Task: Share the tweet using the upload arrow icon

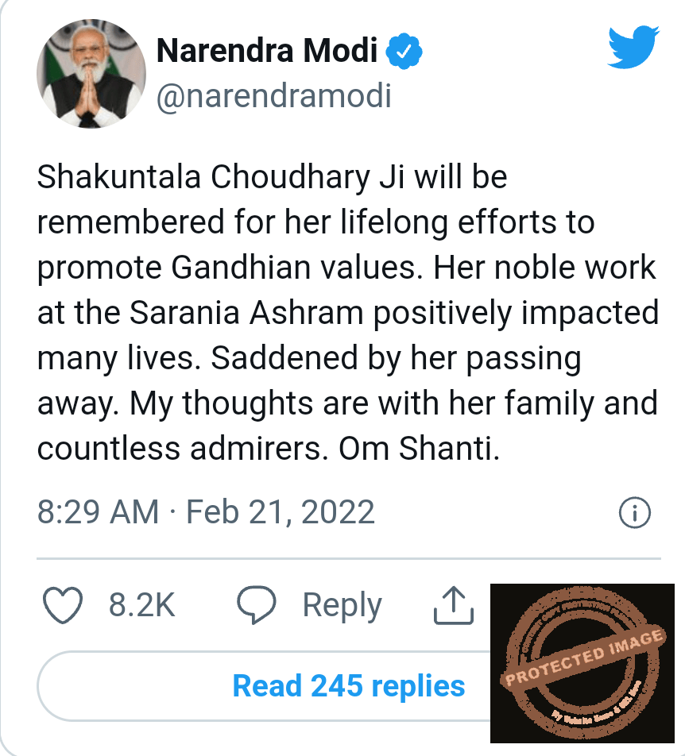Action: point(450,605)
